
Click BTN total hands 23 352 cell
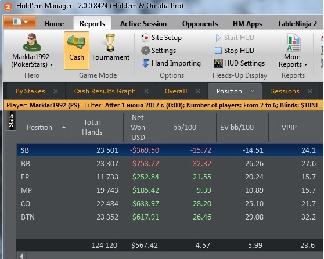(x=107, y=217)
